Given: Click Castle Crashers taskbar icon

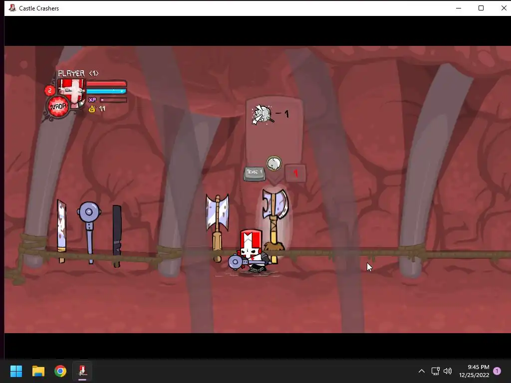Looking at the screenshot, I should click(x=82, y=371).
